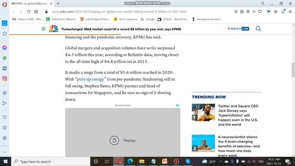Open the shopping cart icon in the toolbar
This screenshot has height=166, width=295.
tap(268, 12)
